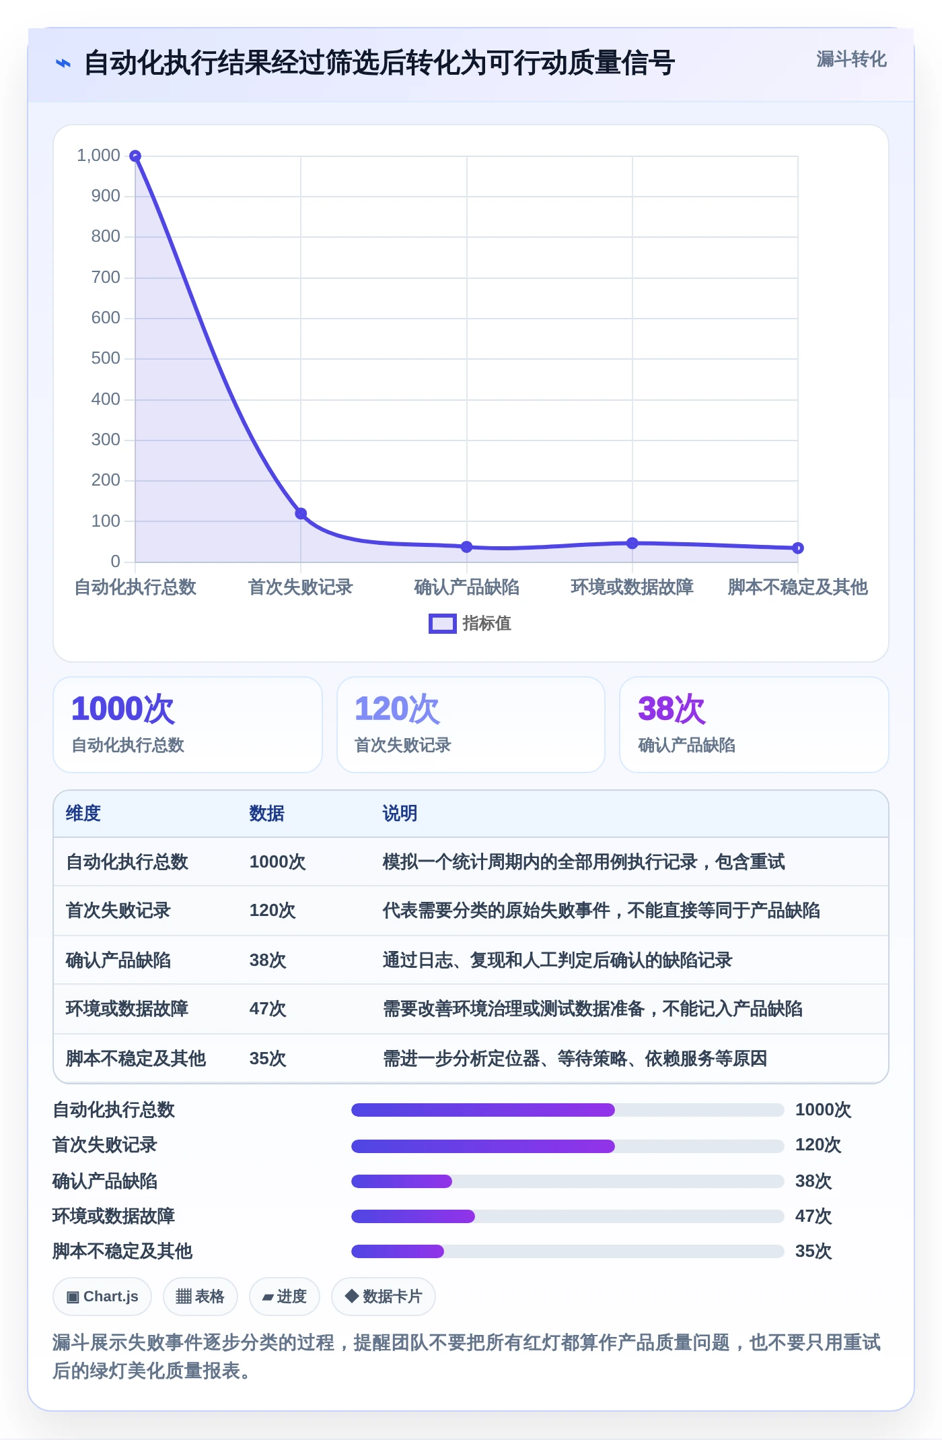Click the 脚本不稳定及其他 x-axis label

[x=797, y=587]
